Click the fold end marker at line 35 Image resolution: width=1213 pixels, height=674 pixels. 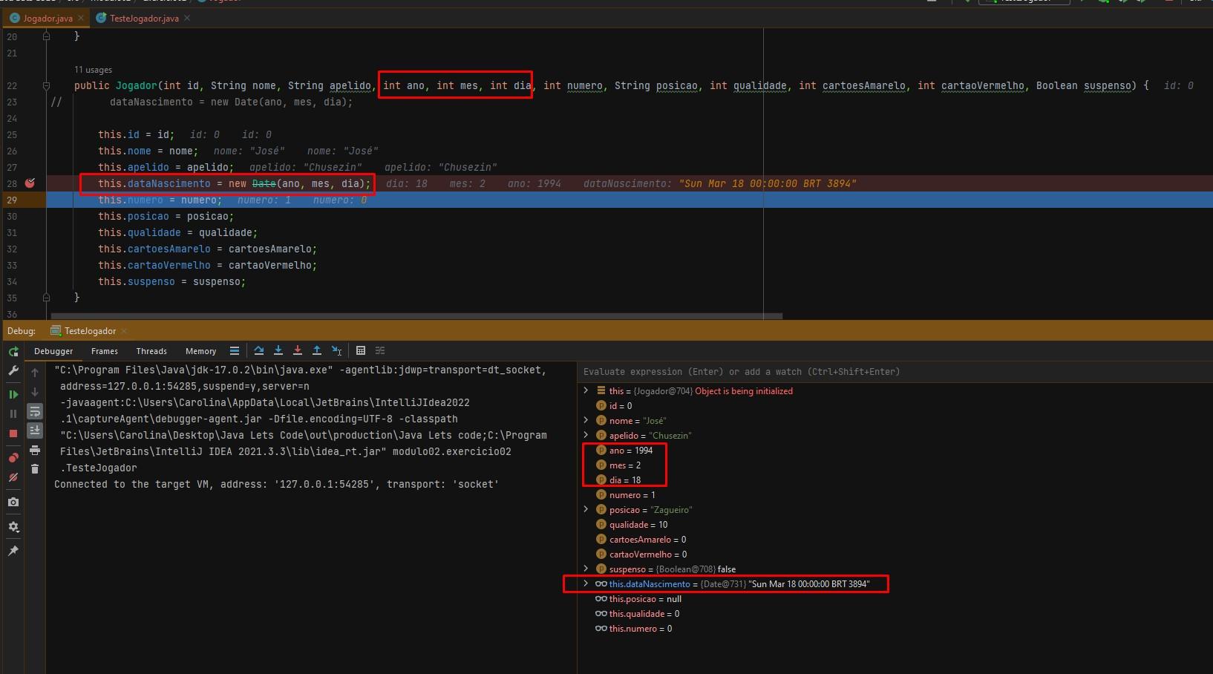tap(46, 298)
